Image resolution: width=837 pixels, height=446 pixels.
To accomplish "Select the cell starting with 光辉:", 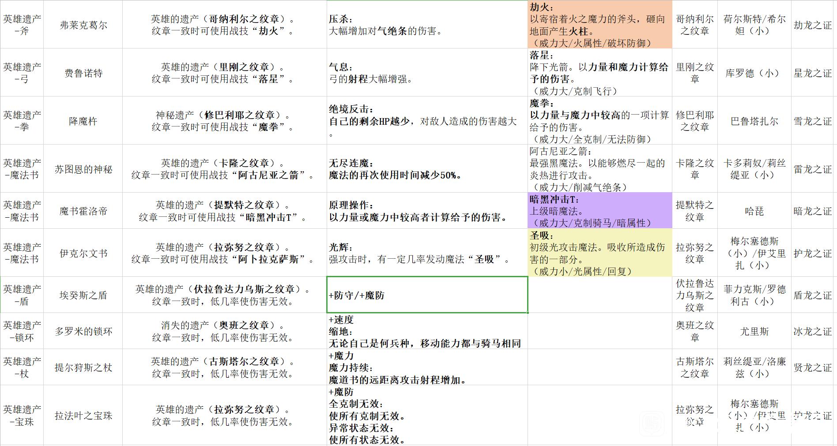I will [x=427, y=253].
